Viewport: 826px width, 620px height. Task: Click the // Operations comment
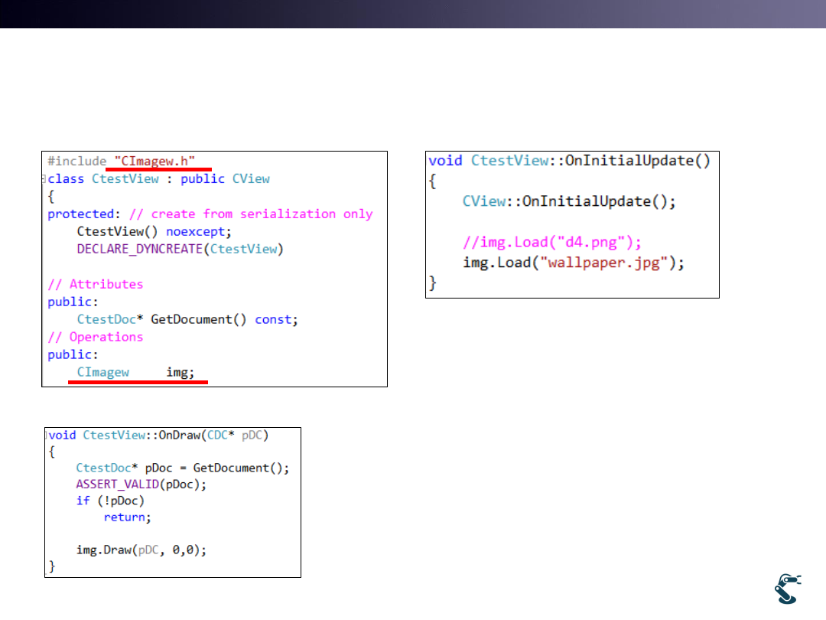tap(96, 337)
